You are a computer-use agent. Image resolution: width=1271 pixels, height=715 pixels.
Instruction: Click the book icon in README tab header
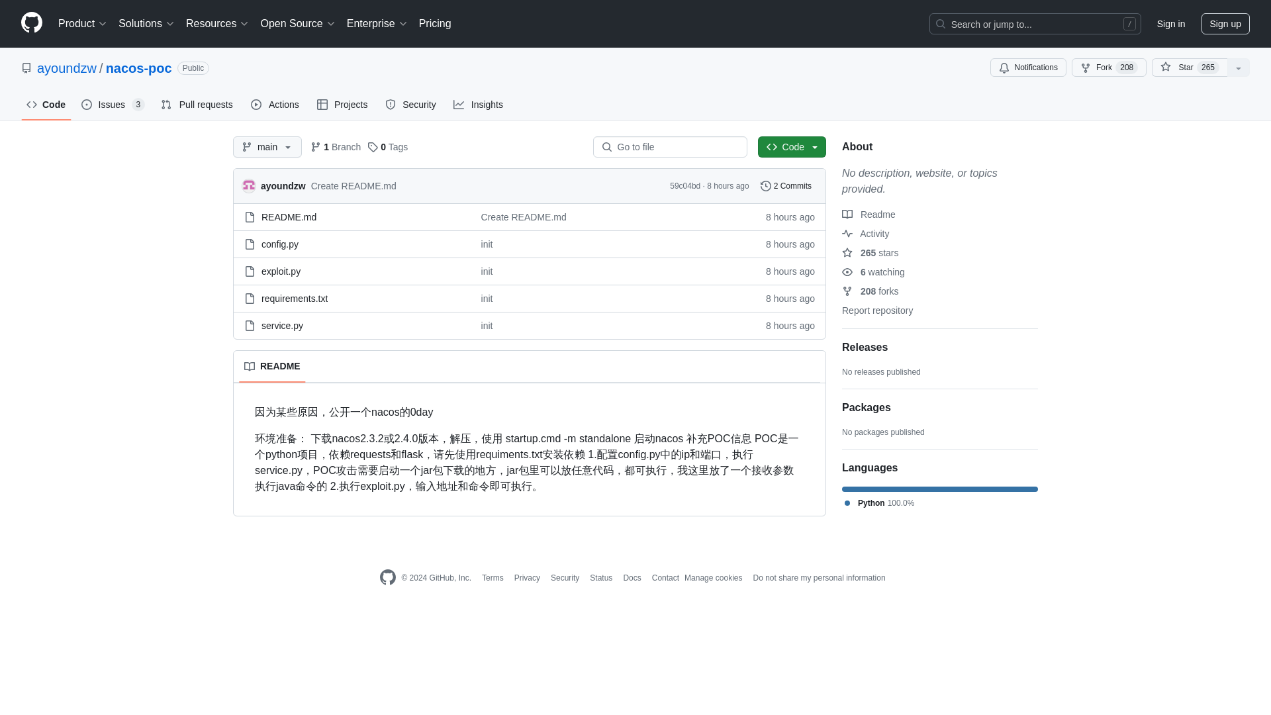[250, 366]
